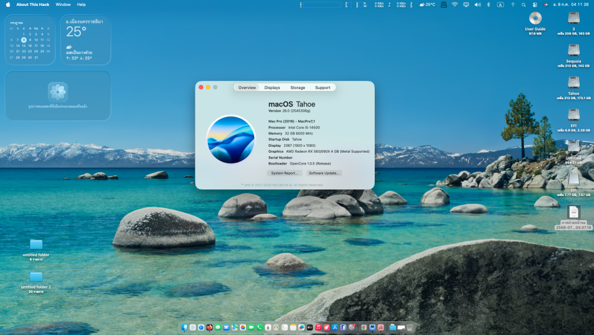Open App Store in the dock
594x335 pixels.
[x=335, y=327]
